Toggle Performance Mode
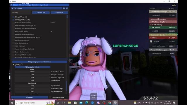This screenshot has width=187, height=105. [58, 97]
